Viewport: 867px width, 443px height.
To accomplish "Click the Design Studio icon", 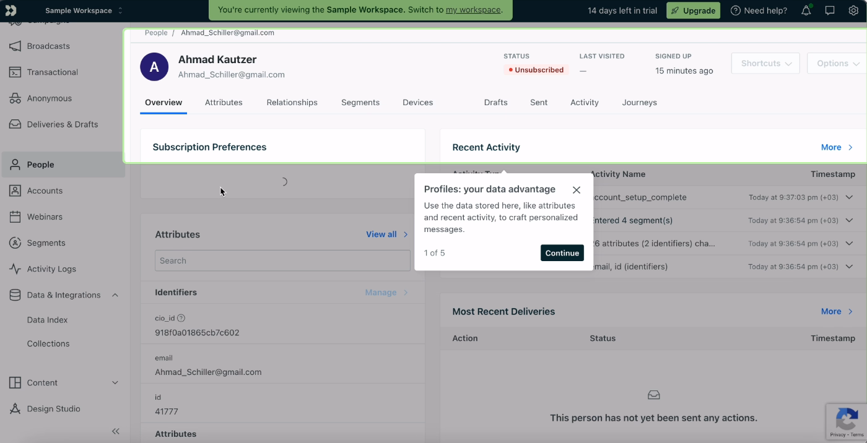I will click(15, 409).
